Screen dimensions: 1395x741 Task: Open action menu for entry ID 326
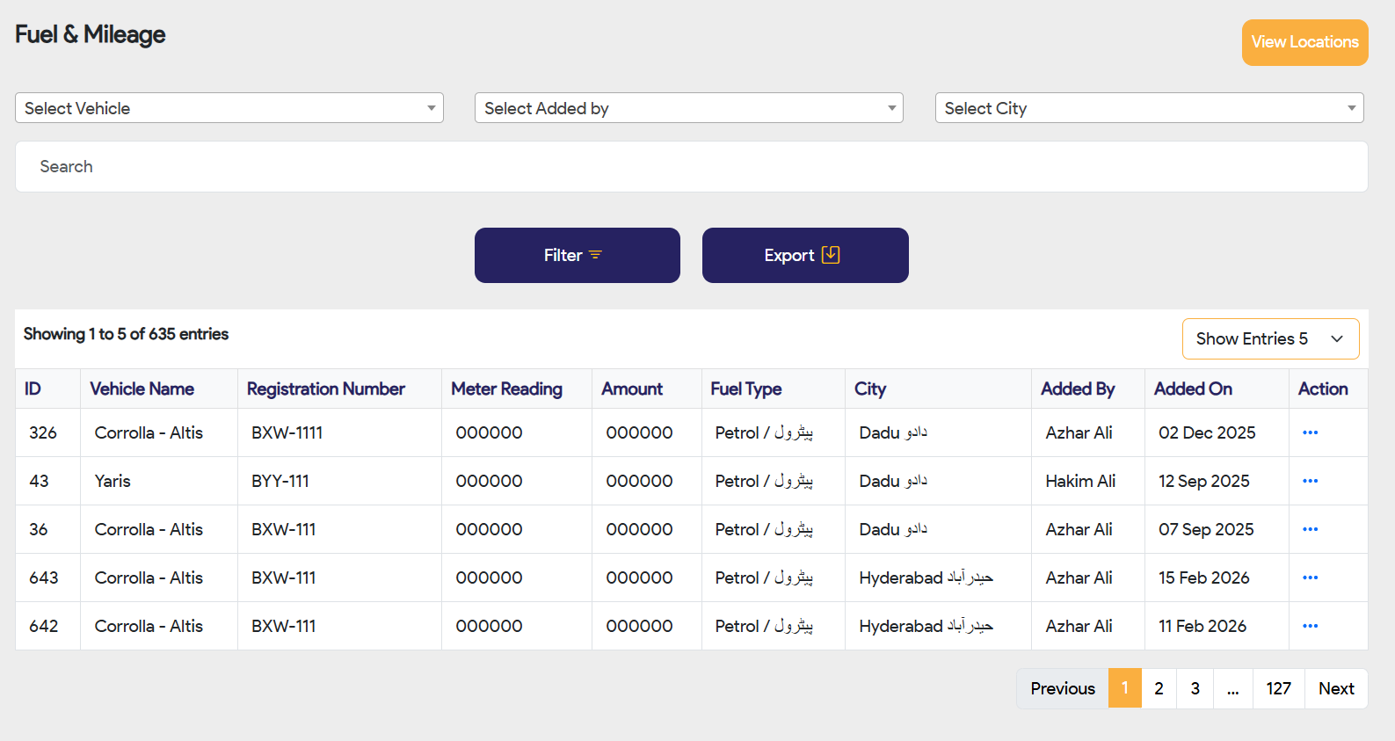[1310, 432]
